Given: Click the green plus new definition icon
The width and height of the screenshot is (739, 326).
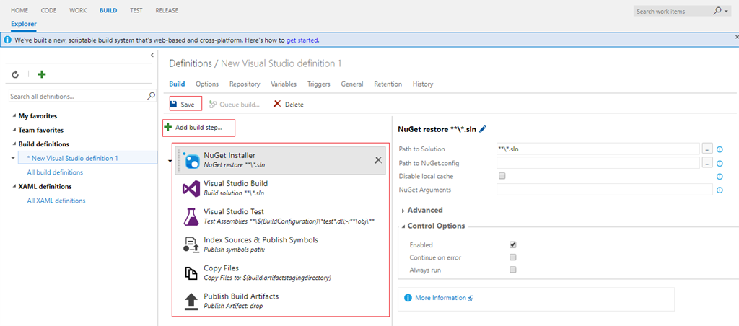Looking at the screenshot, I should click(42, 74).
